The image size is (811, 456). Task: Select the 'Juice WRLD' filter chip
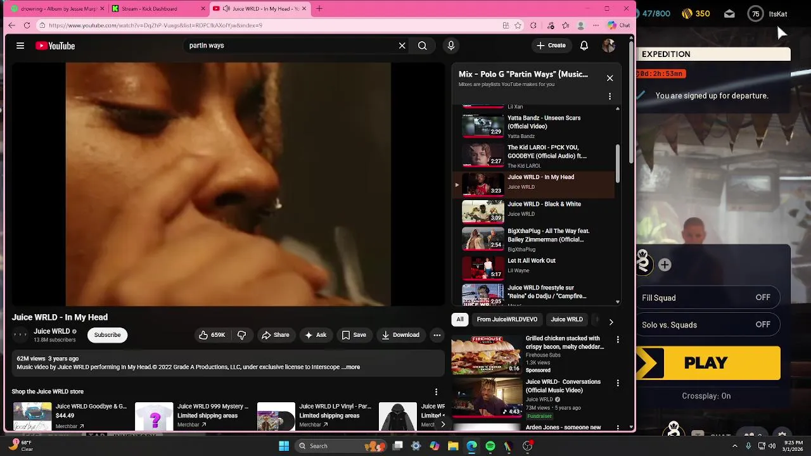(566, 319)
